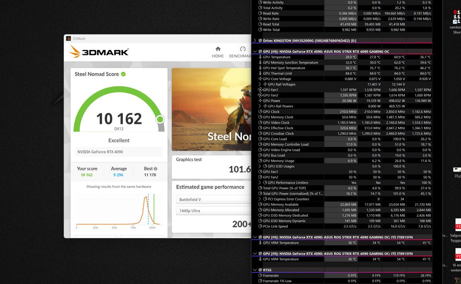This screenshot has height=284, width=461.
Task: Click the sensor icon of RTSS Framerate row
Action: point(260,275)
